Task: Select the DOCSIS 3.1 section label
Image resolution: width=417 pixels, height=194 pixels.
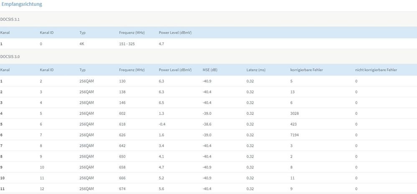Action: coord(10,20)
